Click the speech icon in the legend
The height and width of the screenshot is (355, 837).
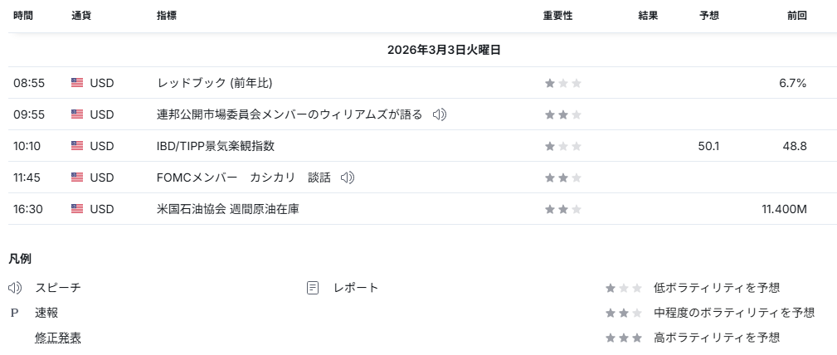(15, 288)
